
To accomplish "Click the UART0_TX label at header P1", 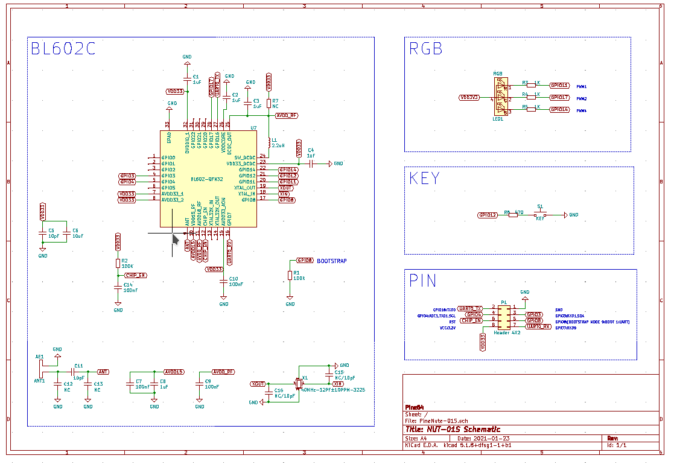I will tap(470, 308).
